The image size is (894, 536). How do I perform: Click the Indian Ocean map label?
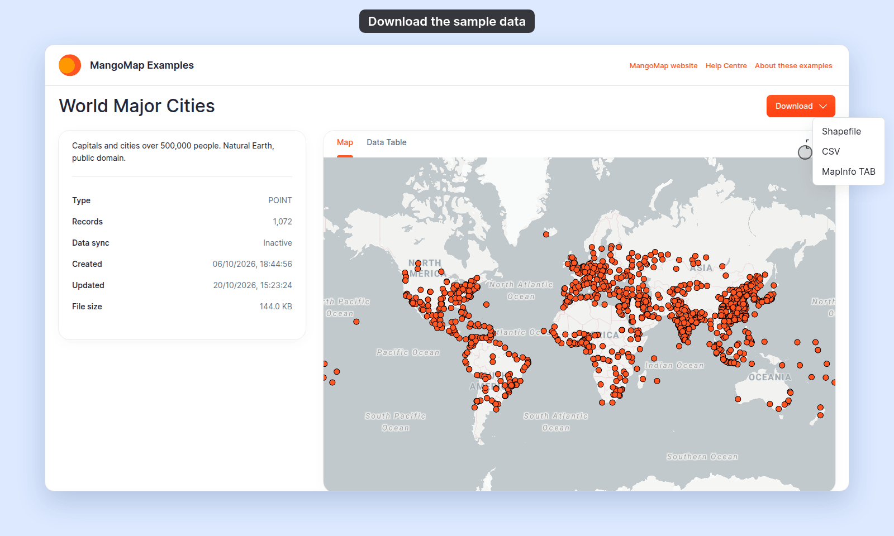click(x=674, y=365)
